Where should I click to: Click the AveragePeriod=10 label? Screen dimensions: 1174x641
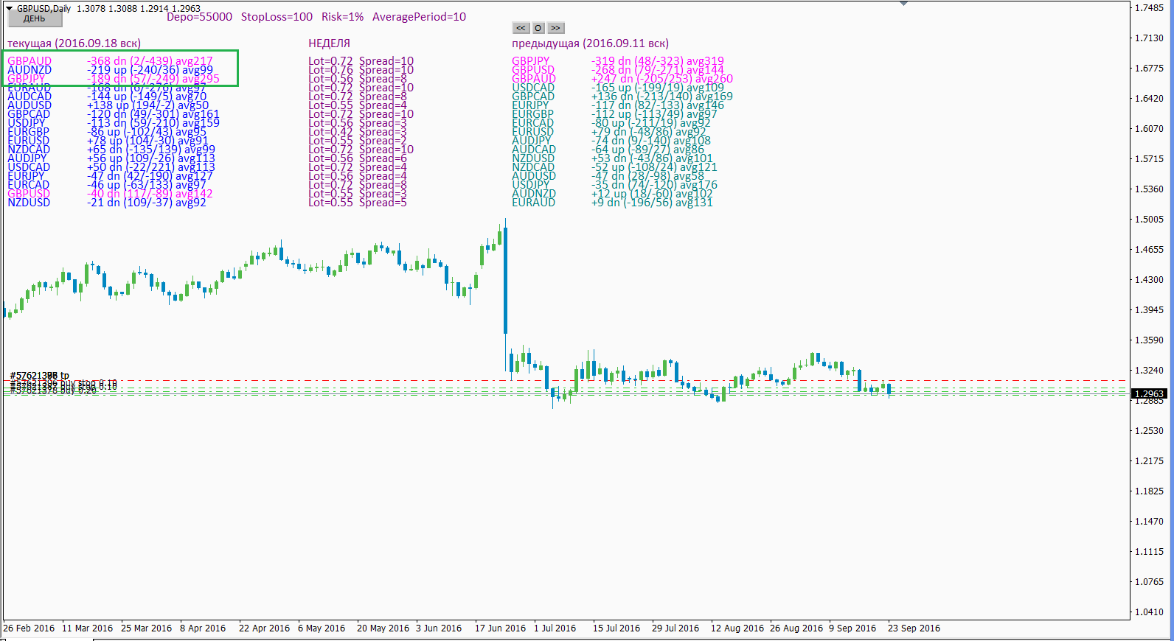[419, 17]
